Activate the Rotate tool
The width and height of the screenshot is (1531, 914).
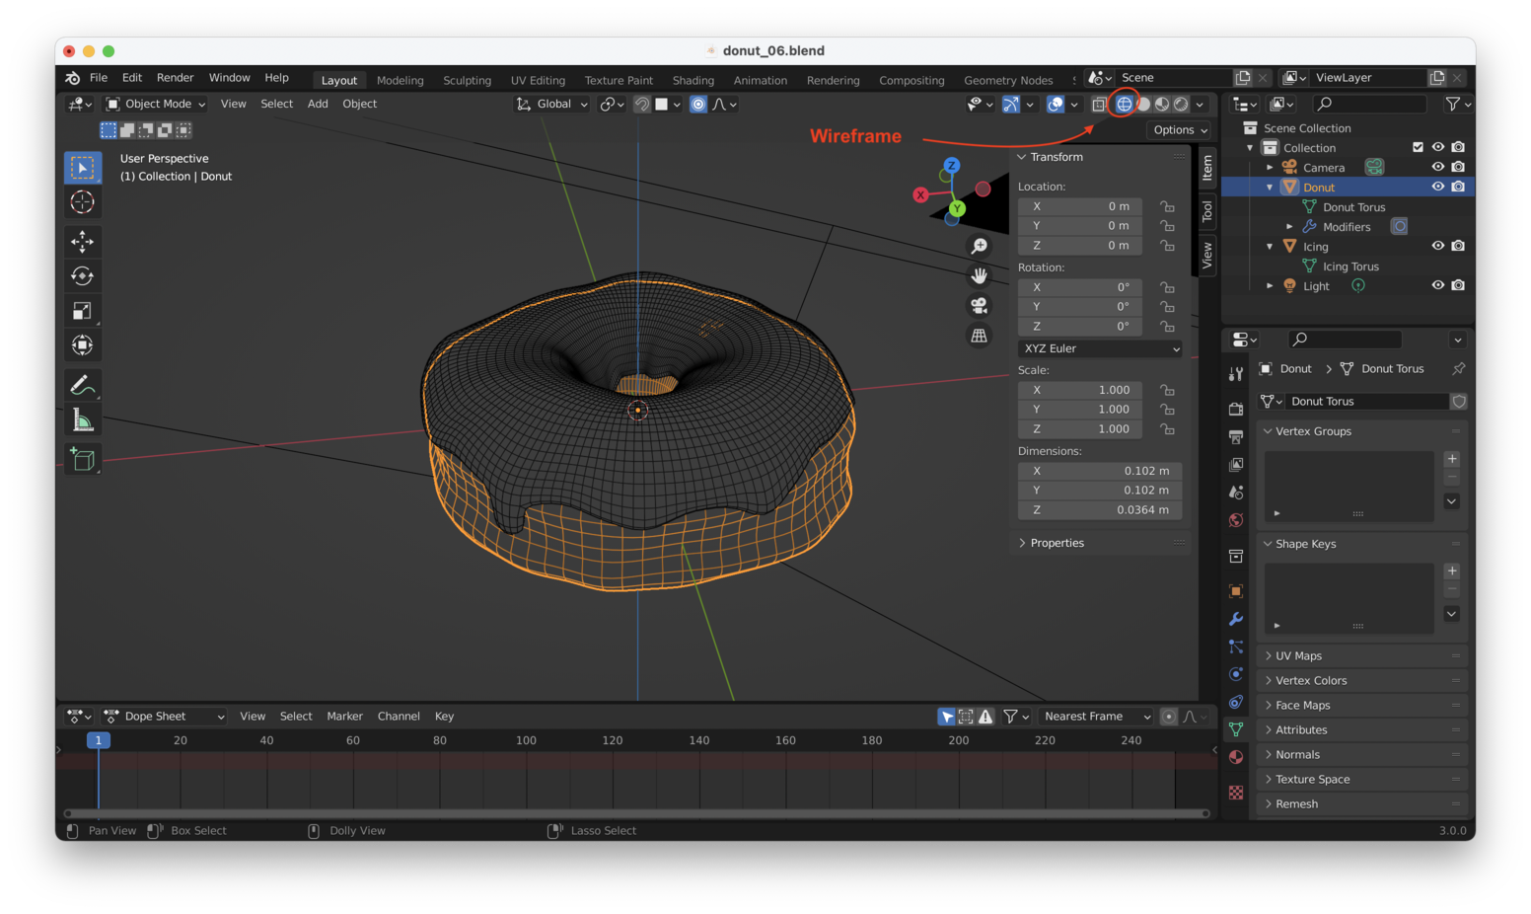click(83, 276)
